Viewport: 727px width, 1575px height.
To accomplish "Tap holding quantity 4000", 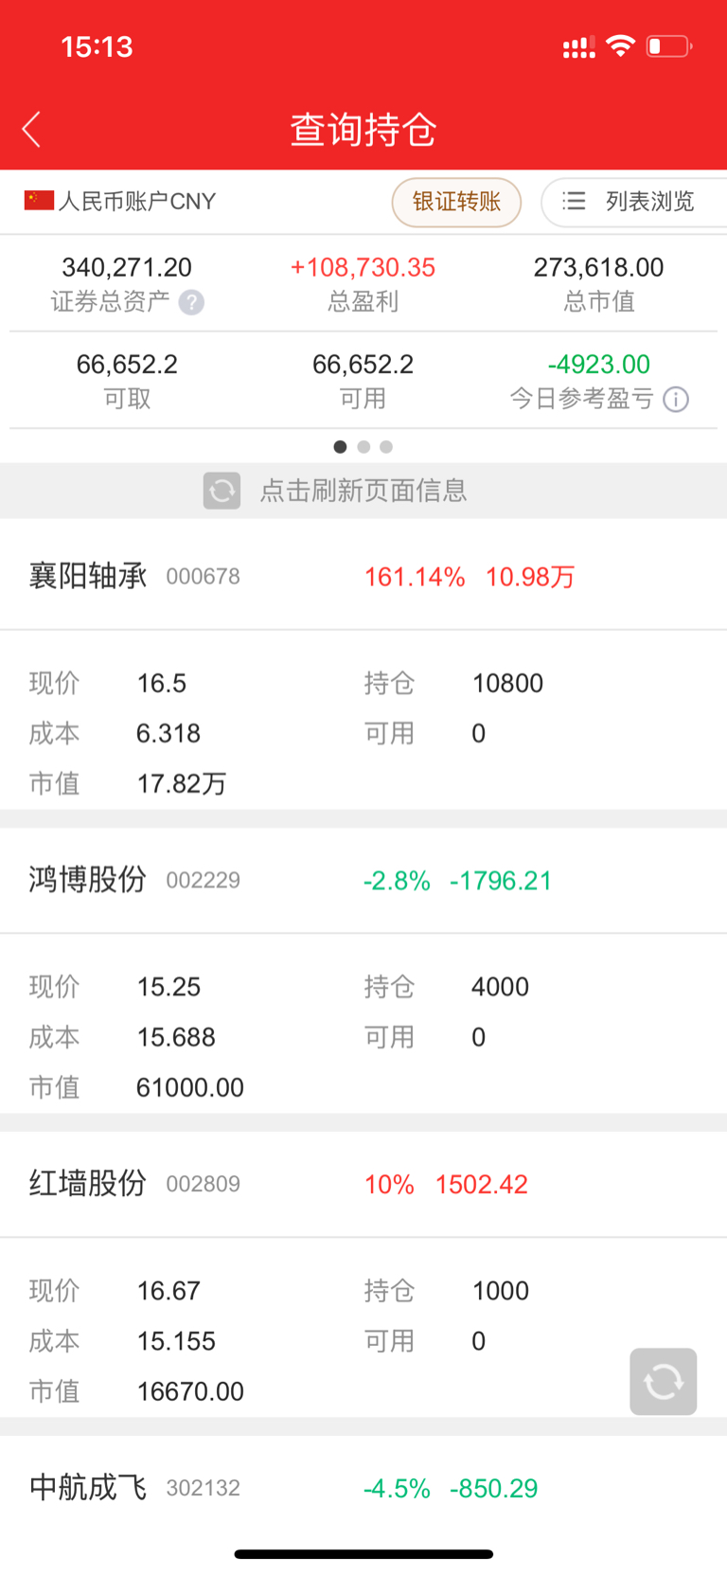I will [x=500, y=988].
